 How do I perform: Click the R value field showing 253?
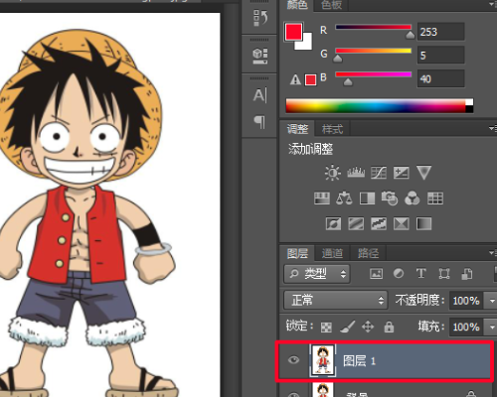(440, 32)
